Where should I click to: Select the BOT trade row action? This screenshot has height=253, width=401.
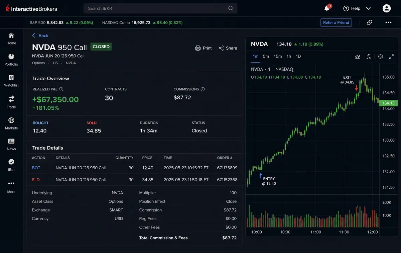pyautogui.click(x=36, y=168)
